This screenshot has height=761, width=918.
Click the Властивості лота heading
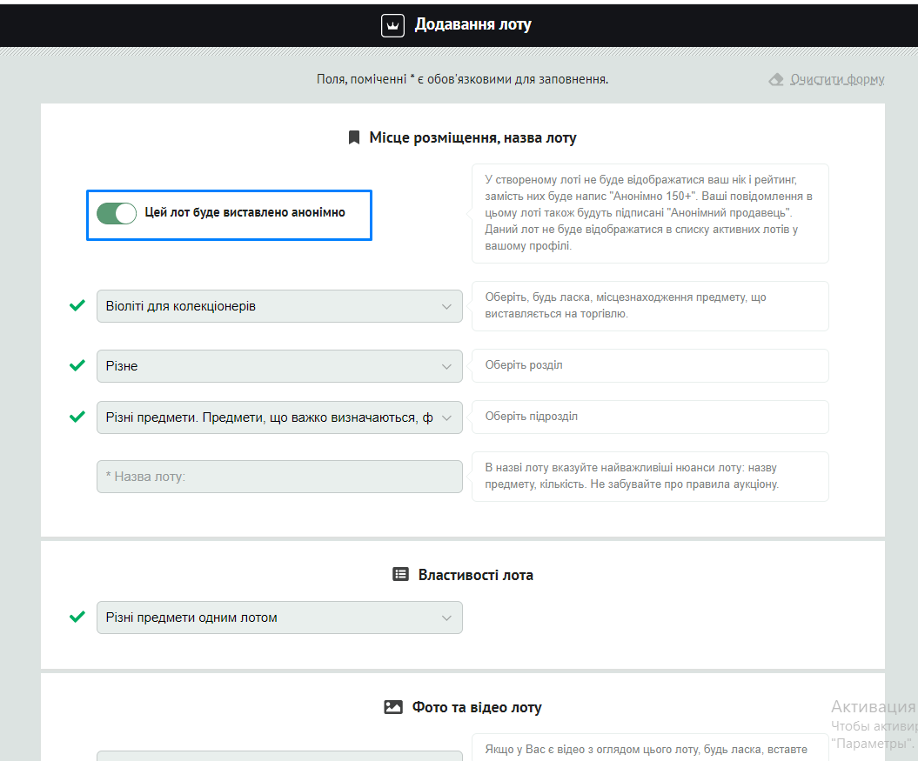tap(475, 575)
